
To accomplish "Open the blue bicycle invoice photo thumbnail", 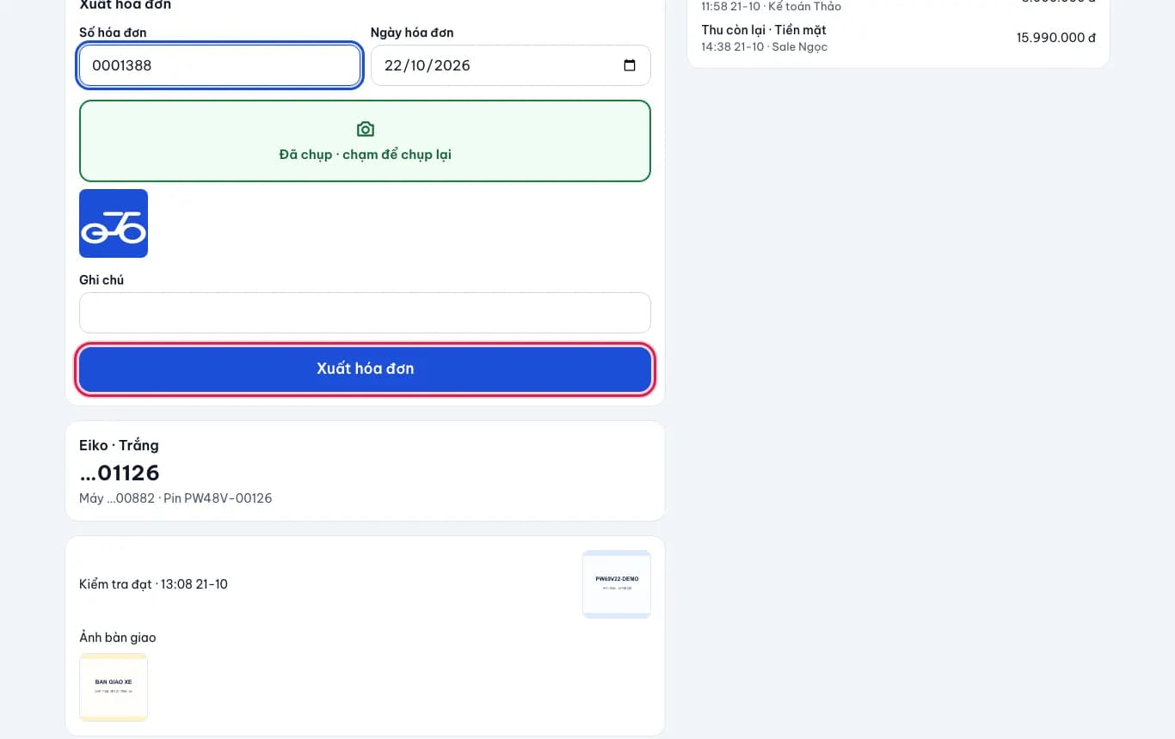I will (x=114, y=223).
